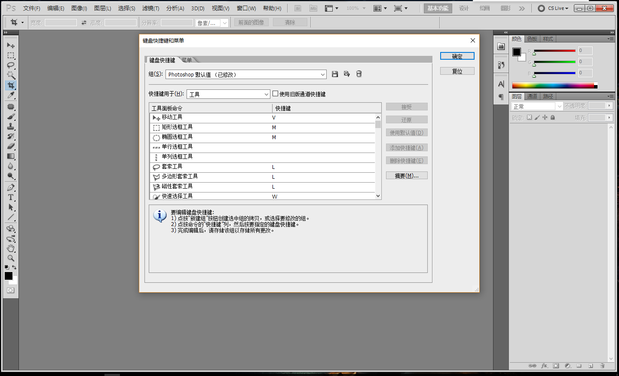This screenshot has width=619, height=376.
Task: Enable 使用旧版通道快捷键 checkbox
Action: coord(276,94)
